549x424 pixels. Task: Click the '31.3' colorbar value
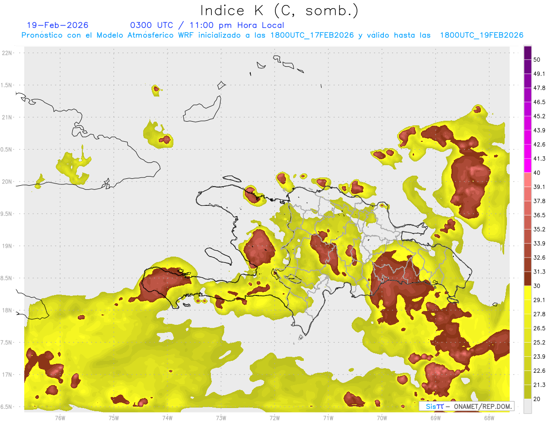[539, 272]
